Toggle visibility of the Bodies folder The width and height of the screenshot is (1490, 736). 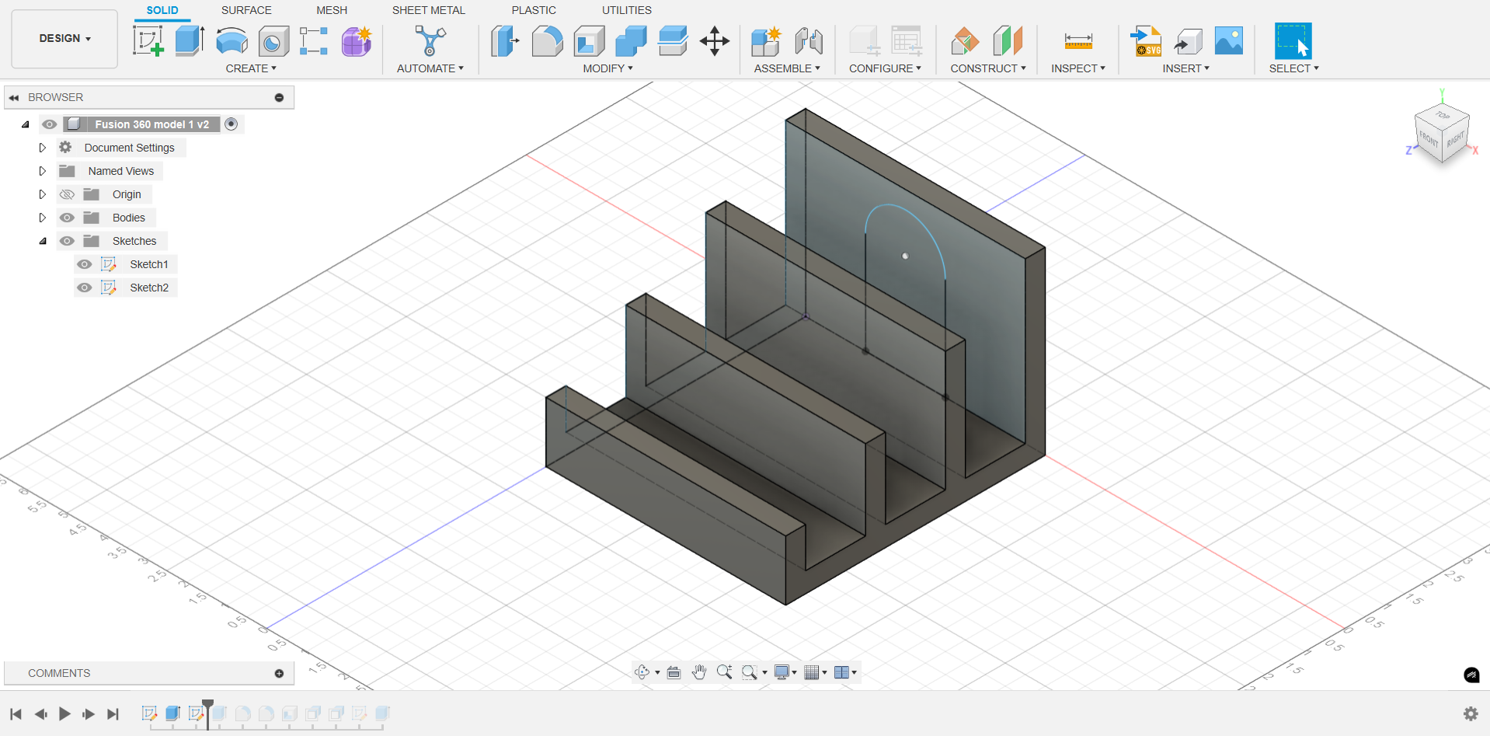click(68, 218)
